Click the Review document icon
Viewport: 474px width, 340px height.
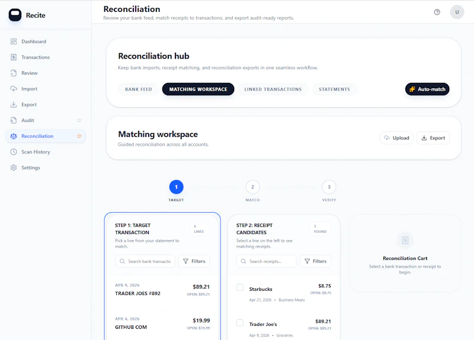pos(14,73)
